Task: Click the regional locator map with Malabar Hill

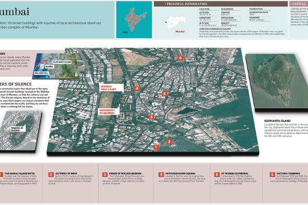Action: pyautogui.click(x=56, y=66)
